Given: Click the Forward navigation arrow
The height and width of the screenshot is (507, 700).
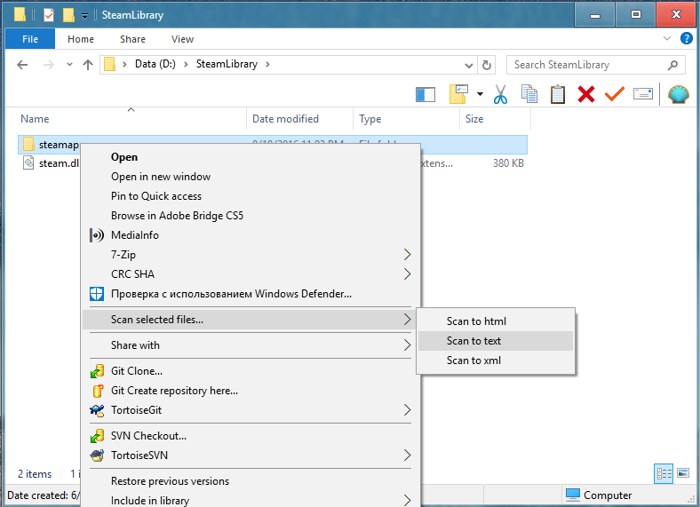Looking at the screenshot, I should 48,65.
